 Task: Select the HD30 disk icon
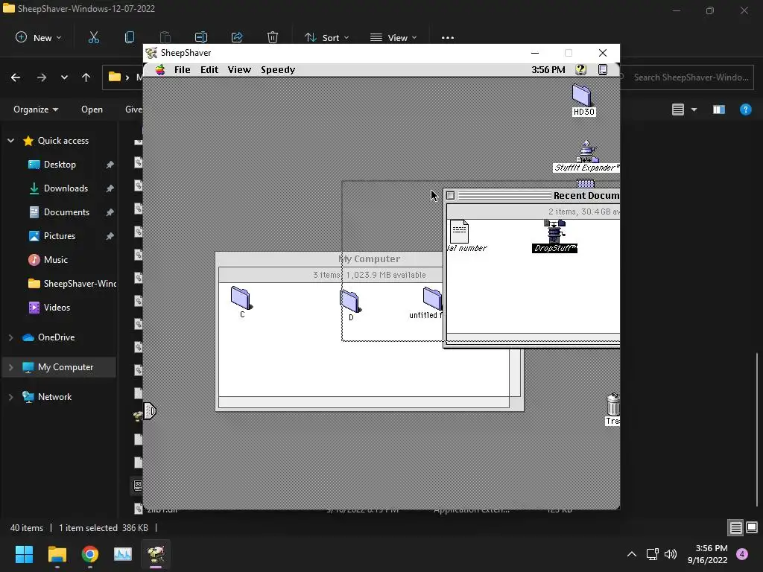coord(583,100)
